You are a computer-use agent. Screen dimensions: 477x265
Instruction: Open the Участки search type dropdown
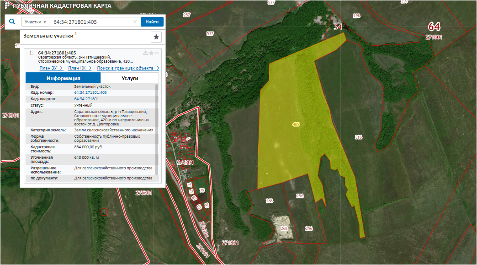point(36,22)
